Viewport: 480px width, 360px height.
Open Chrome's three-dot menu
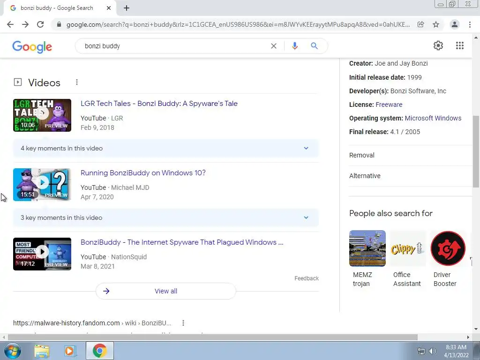[x=470, y=24]
